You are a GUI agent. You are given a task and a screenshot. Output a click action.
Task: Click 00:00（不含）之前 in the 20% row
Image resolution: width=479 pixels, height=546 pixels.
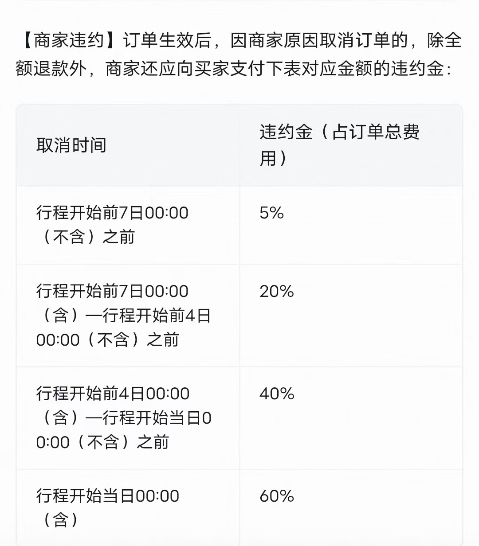(x=107, y=340)
